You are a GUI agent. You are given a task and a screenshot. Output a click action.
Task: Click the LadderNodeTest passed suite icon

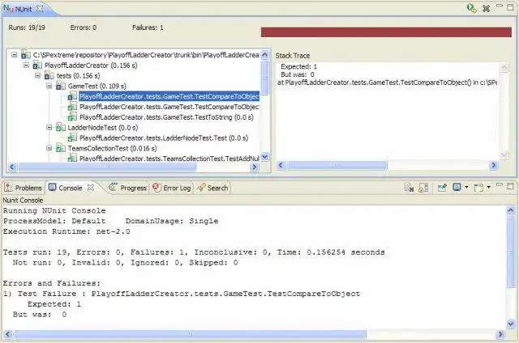(x=61, y=128)
